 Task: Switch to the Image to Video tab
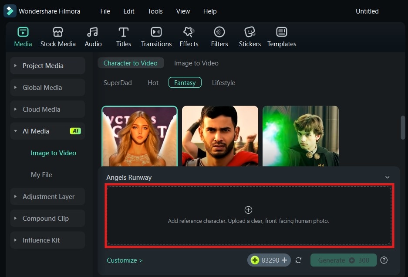click(196, 63)
